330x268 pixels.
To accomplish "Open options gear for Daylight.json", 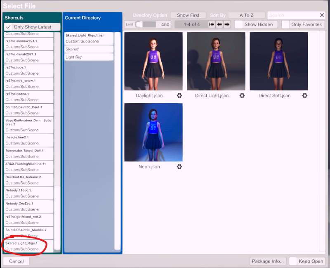I will coord(179,95).
